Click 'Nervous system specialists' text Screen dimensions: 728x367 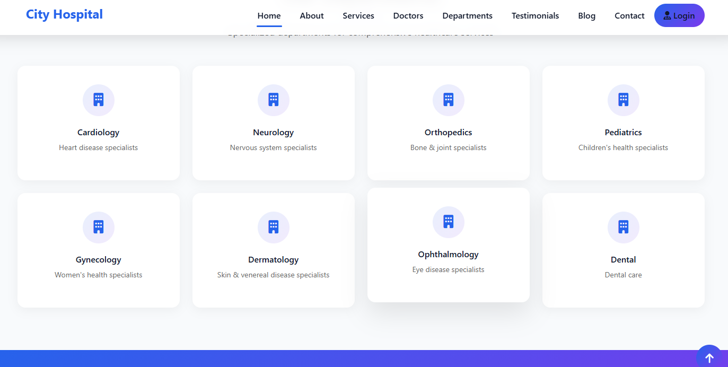click(x=274, y=148)
